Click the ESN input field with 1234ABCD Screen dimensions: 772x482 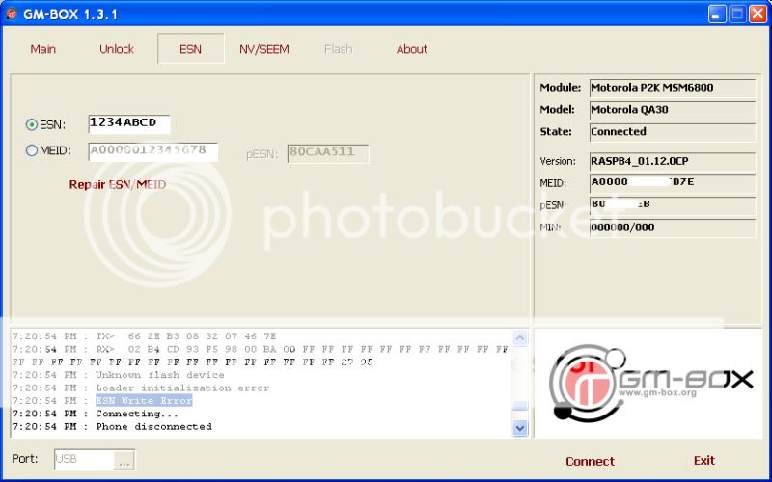click(x=129, y=124)
